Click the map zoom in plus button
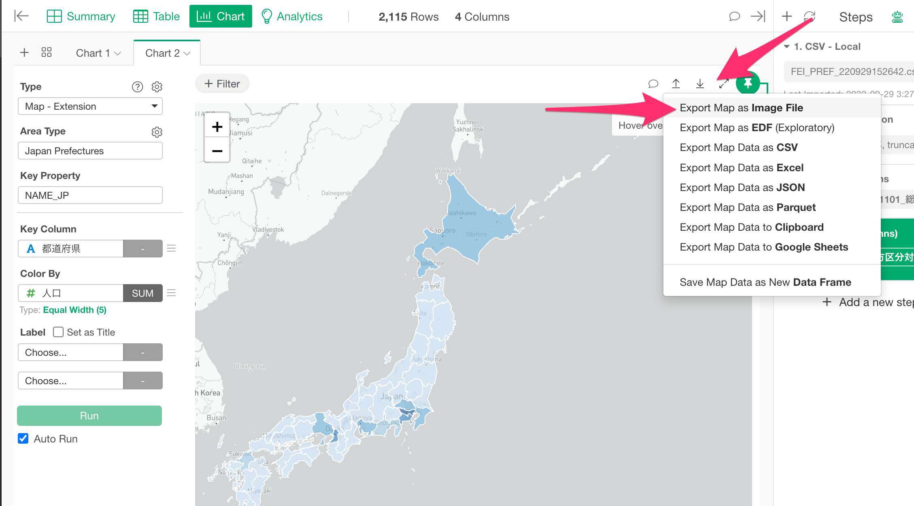This screenshot has height=506, width=914. (217, 127)
